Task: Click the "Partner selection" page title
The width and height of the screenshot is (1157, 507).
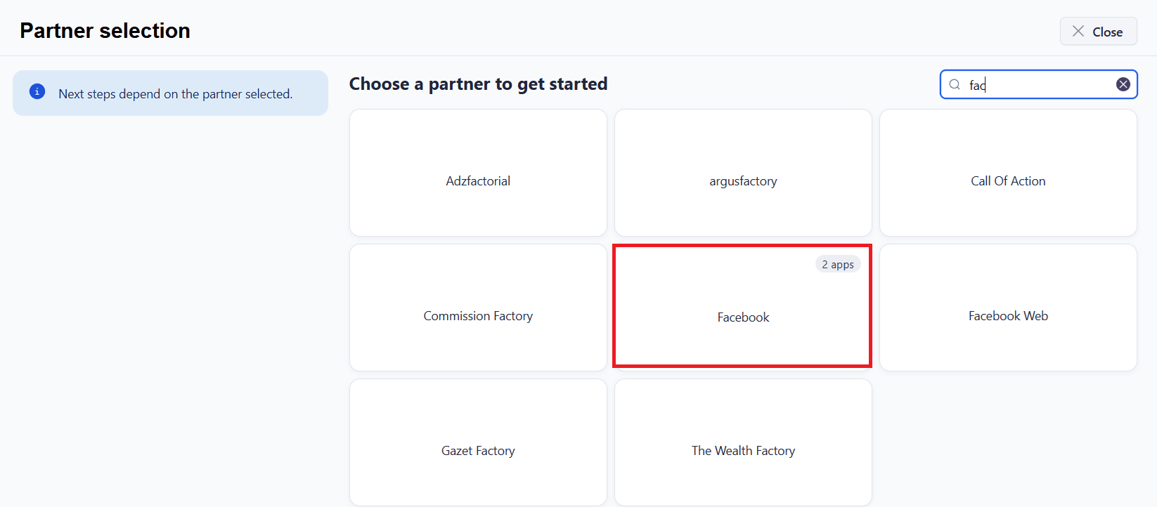Action: [x=105, y=31]
